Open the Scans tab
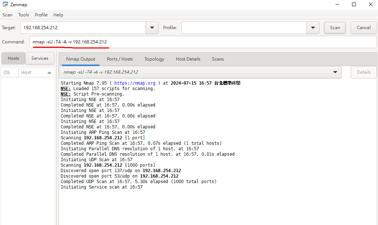Viewport: 378px width, 225px height. pyautogui.click(x=218, y=59)
